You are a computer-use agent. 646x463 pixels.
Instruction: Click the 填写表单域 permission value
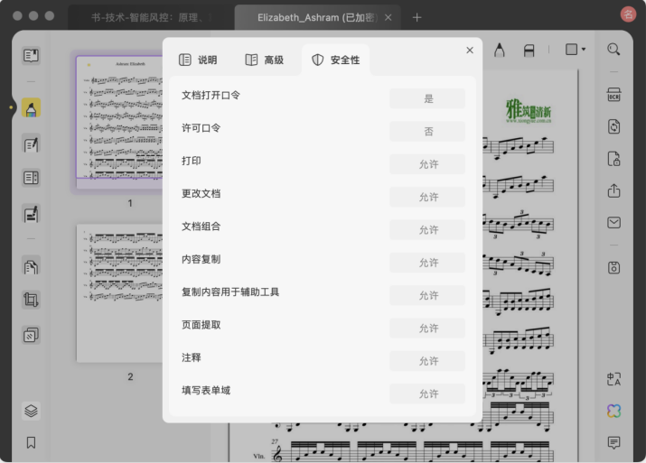click(427, 394)
